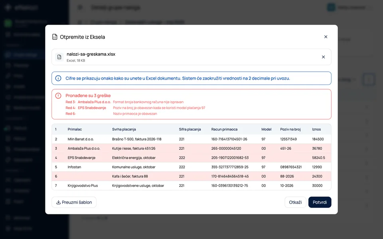Click the red error warning icon
Image resolution: width=383 pixels, height=239 pixels.
[x=58, y=96]
